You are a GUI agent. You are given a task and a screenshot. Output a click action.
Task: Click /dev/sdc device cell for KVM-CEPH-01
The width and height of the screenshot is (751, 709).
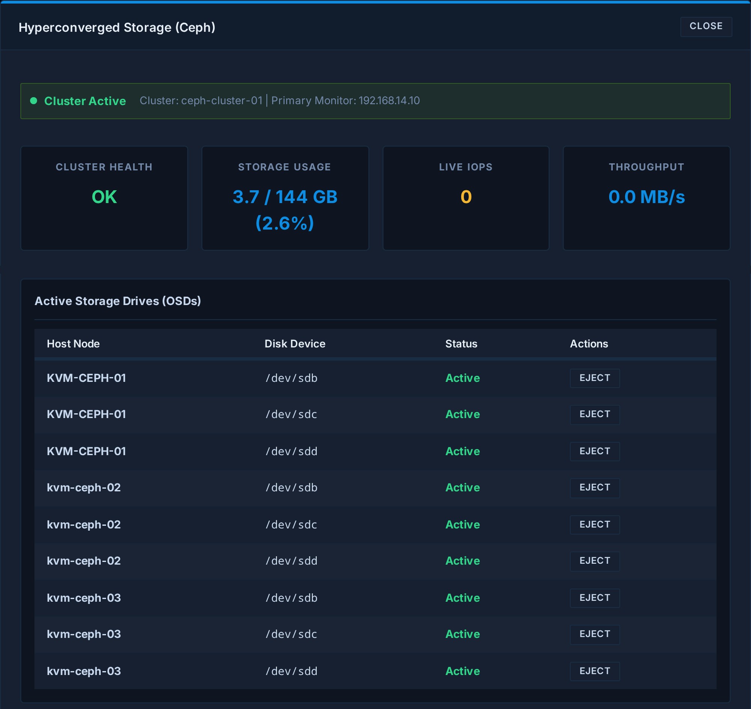(291, 415)
